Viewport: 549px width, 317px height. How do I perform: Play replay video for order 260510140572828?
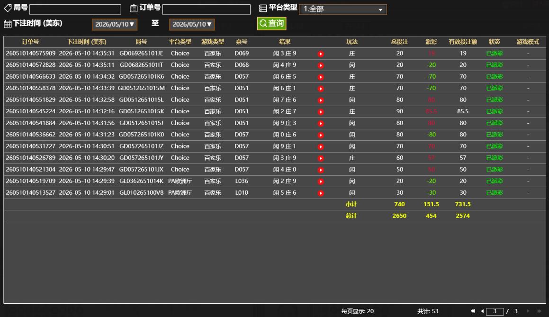coord(321,65)
